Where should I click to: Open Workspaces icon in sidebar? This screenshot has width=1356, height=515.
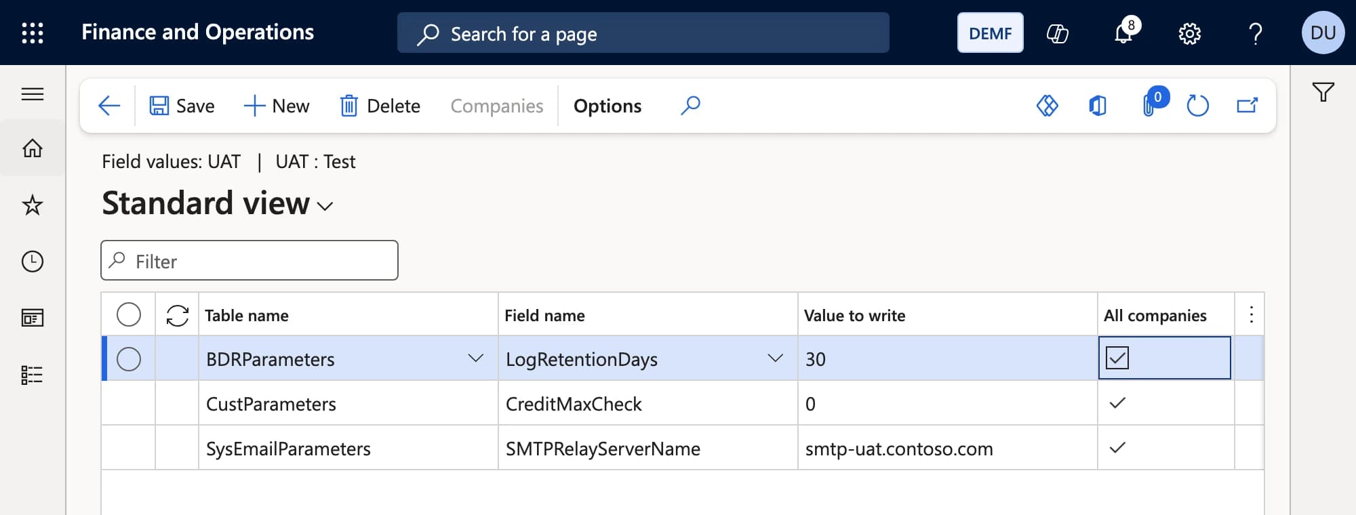click(33, 318)
